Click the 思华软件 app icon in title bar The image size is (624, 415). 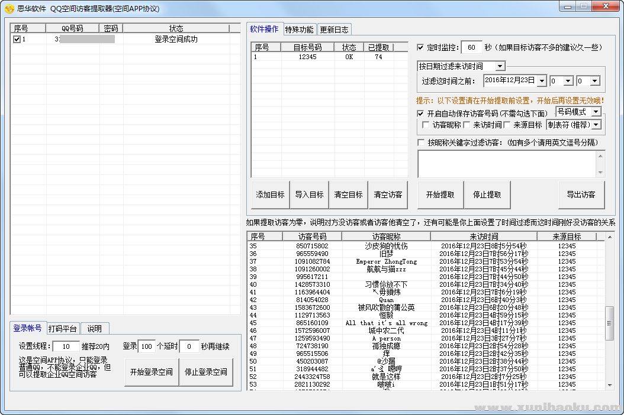9,8
